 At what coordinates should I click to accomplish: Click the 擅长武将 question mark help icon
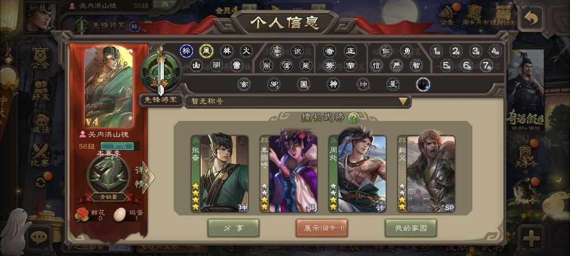[x=353, y=118]
